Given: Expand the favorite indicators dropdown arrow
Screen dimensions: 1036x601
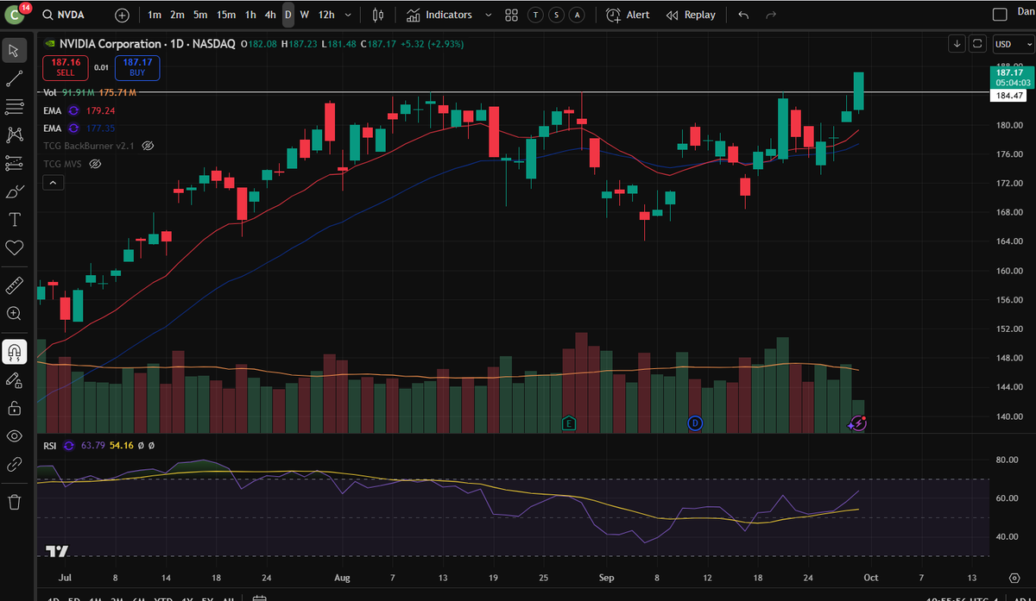Looking at the screenshot, I should pos(488,15).
